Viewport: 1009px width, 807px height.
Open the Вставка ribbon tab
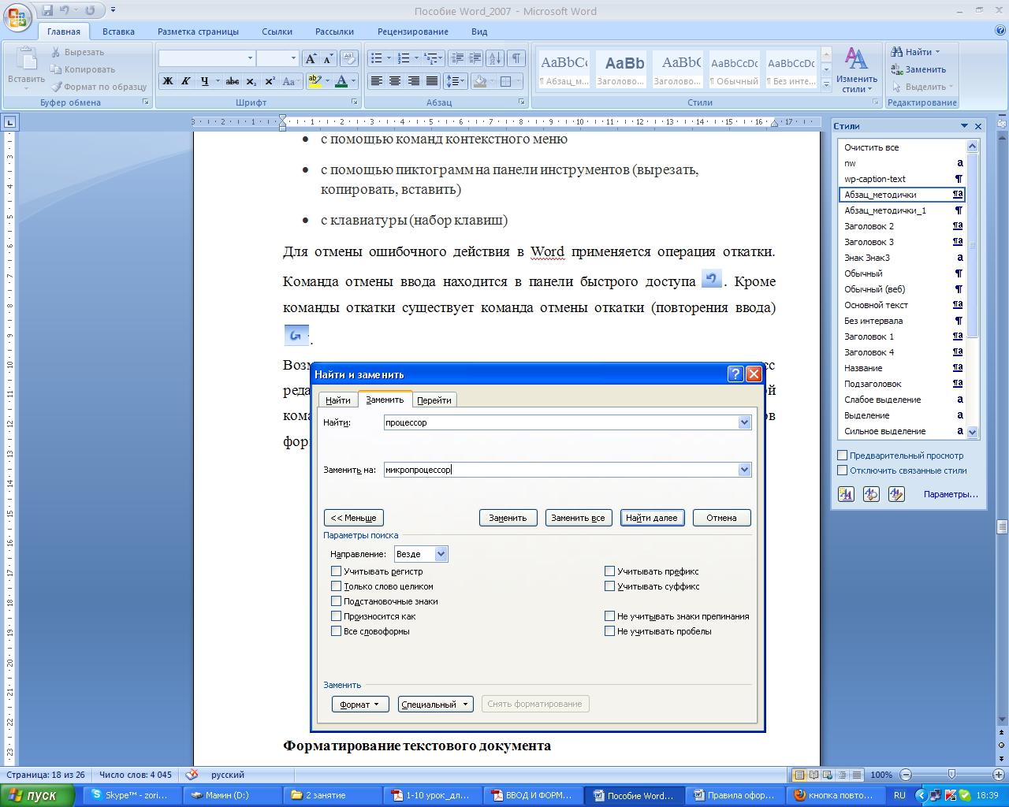click(x=118, y=32)
